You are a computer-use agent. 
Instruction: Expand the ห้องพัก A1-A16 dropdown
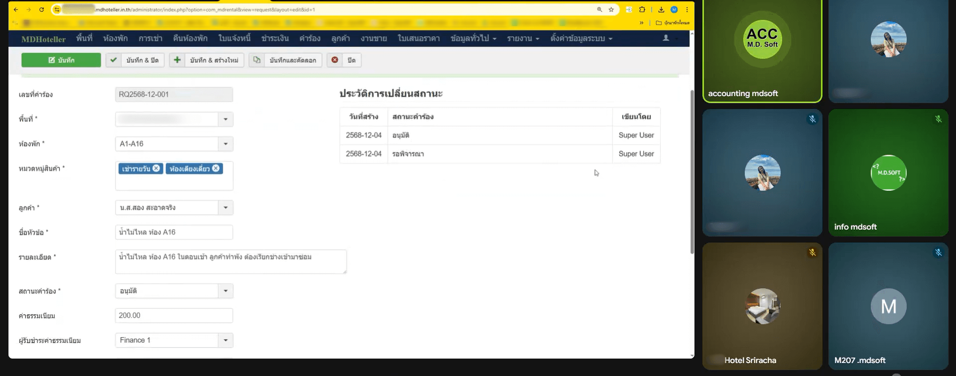click(225, 144)
